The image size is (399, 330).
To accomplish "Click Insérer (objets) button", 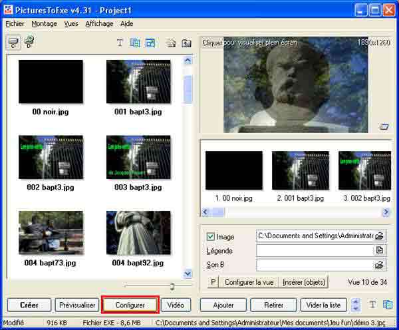I will (x=304, y=282).
